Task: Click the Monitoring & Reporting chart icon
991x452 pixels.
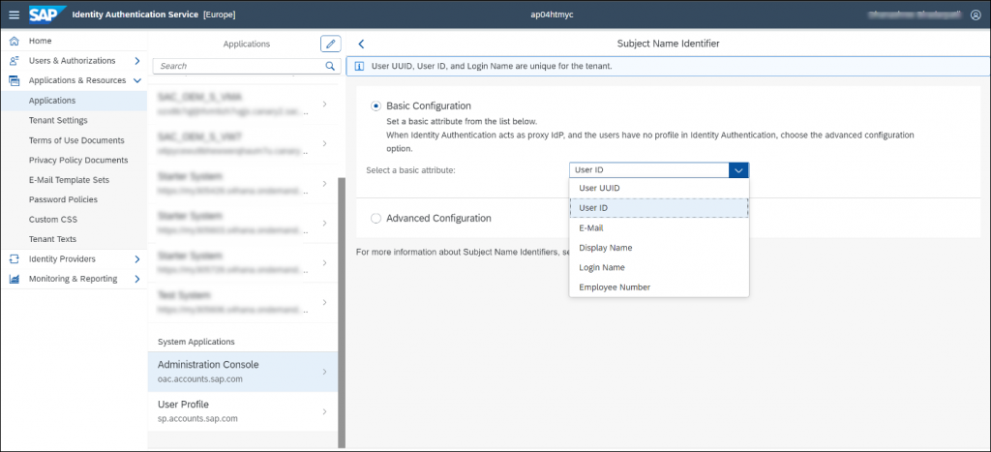Action: click(15, 279)
